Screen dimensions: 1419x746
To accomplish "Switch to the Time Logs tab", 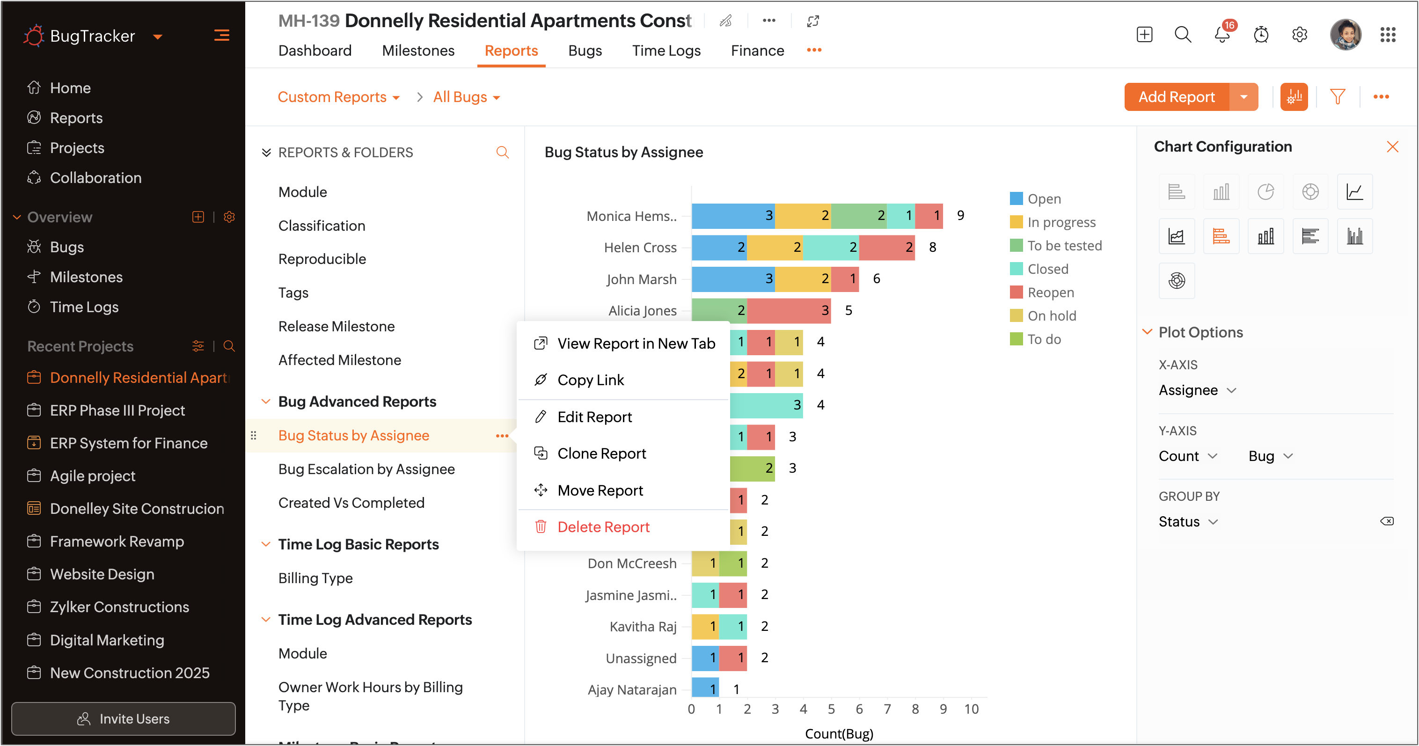I will point(666,51).
